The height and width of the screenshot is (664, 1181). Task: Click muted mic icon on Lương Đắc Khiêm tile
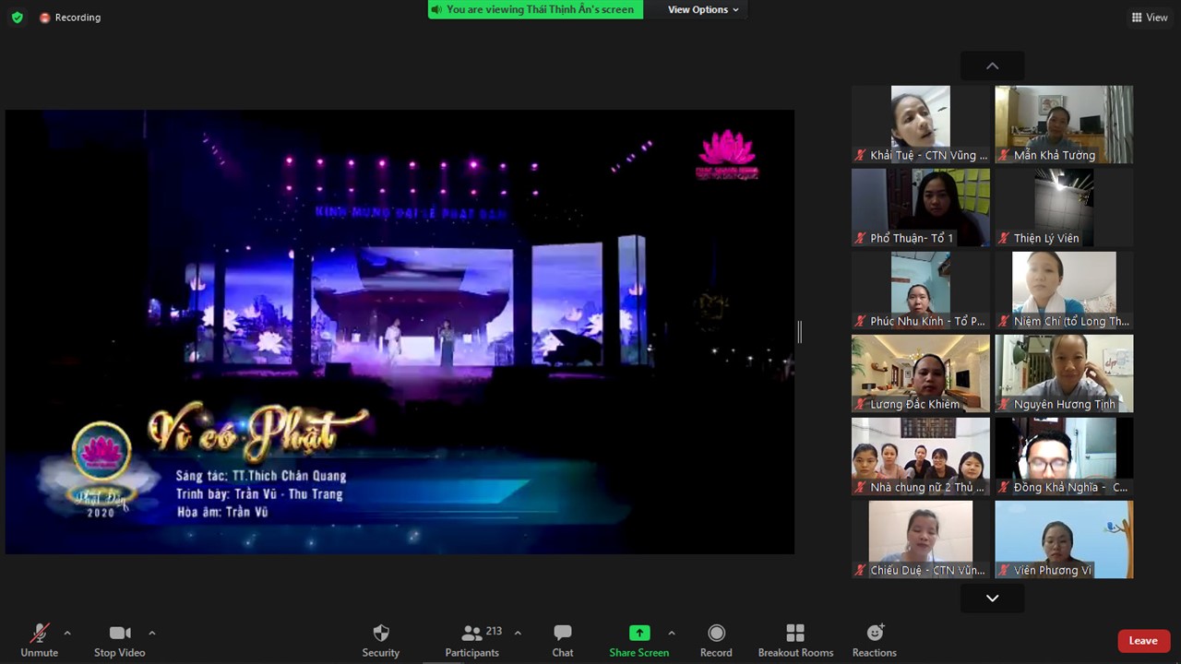click(x=861, y=404)
